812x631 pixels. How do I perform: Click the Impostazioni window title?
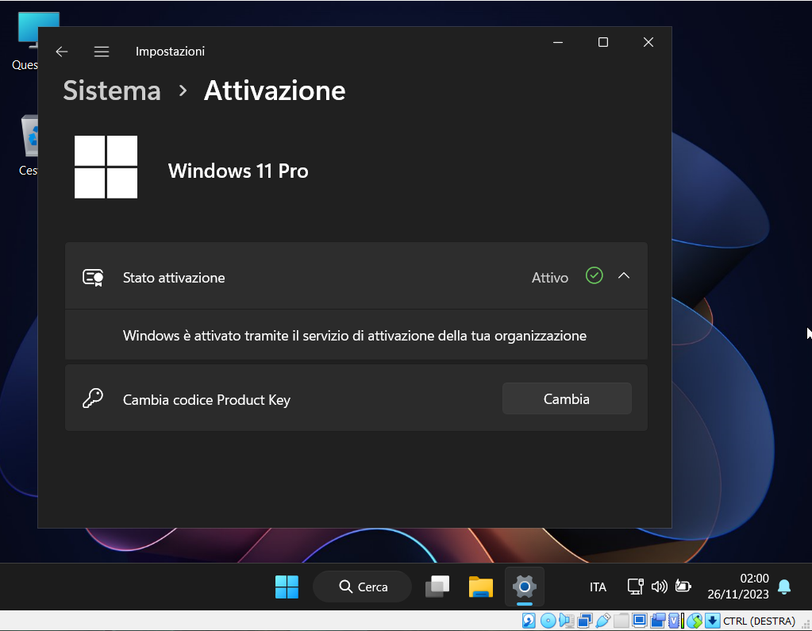170,52
